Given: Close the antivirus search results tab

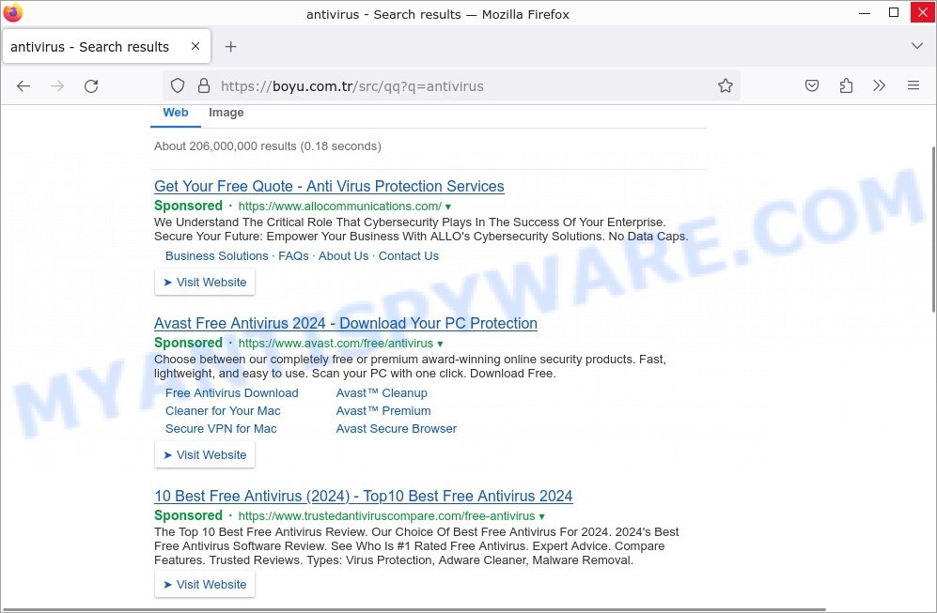Looking at the screenshot, I should click(x=195, y=46).
